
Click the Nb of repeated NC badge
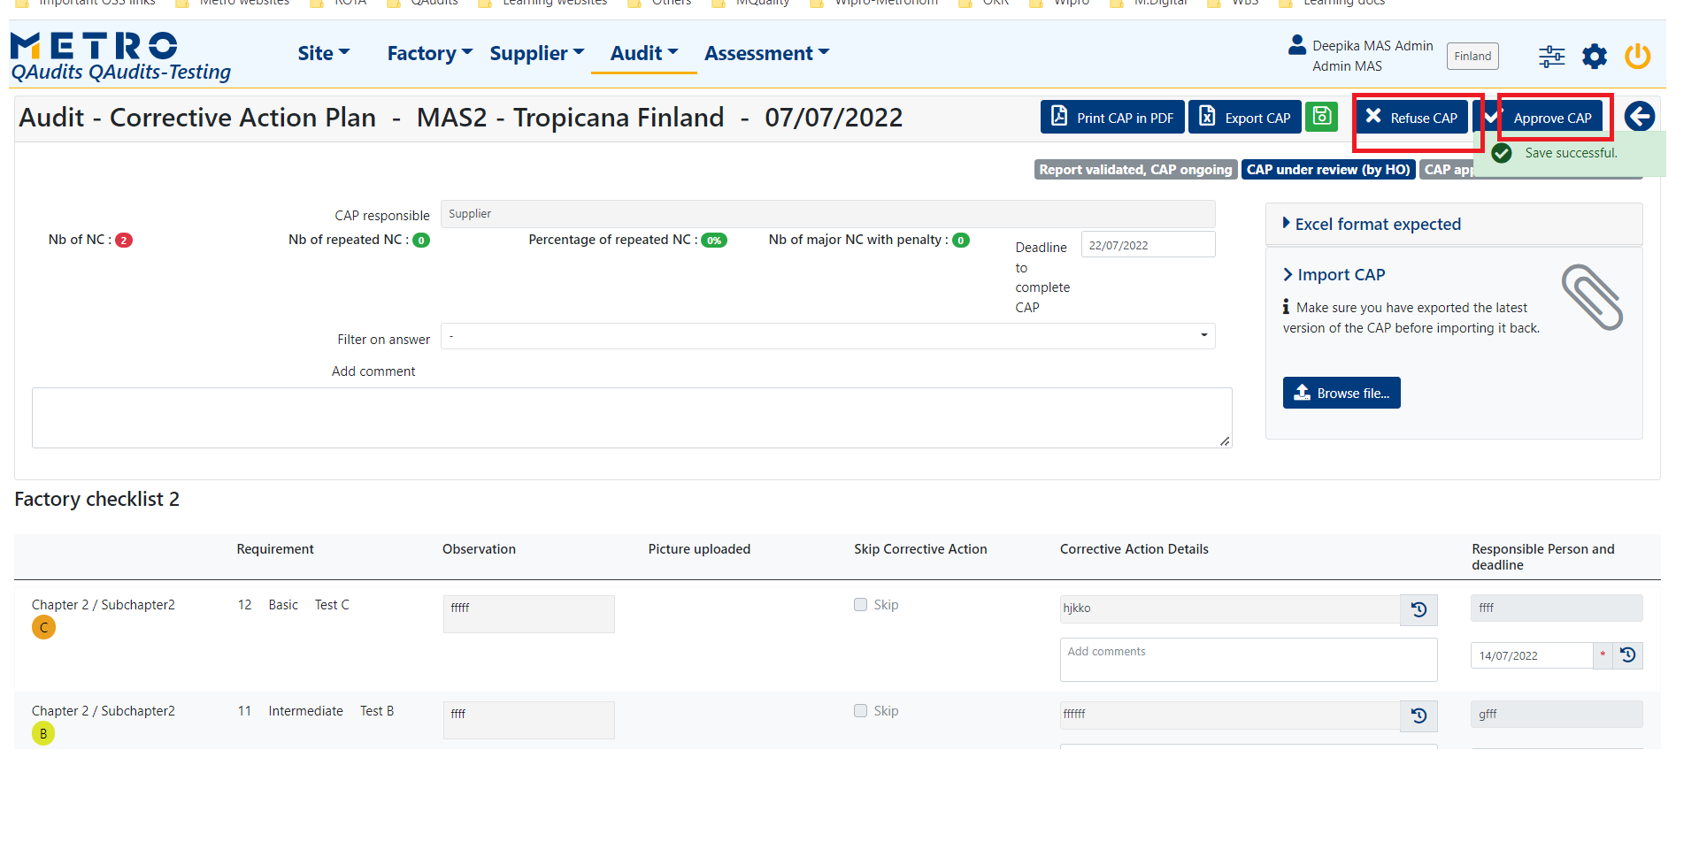pyautogui.click(x=421, y=240)
